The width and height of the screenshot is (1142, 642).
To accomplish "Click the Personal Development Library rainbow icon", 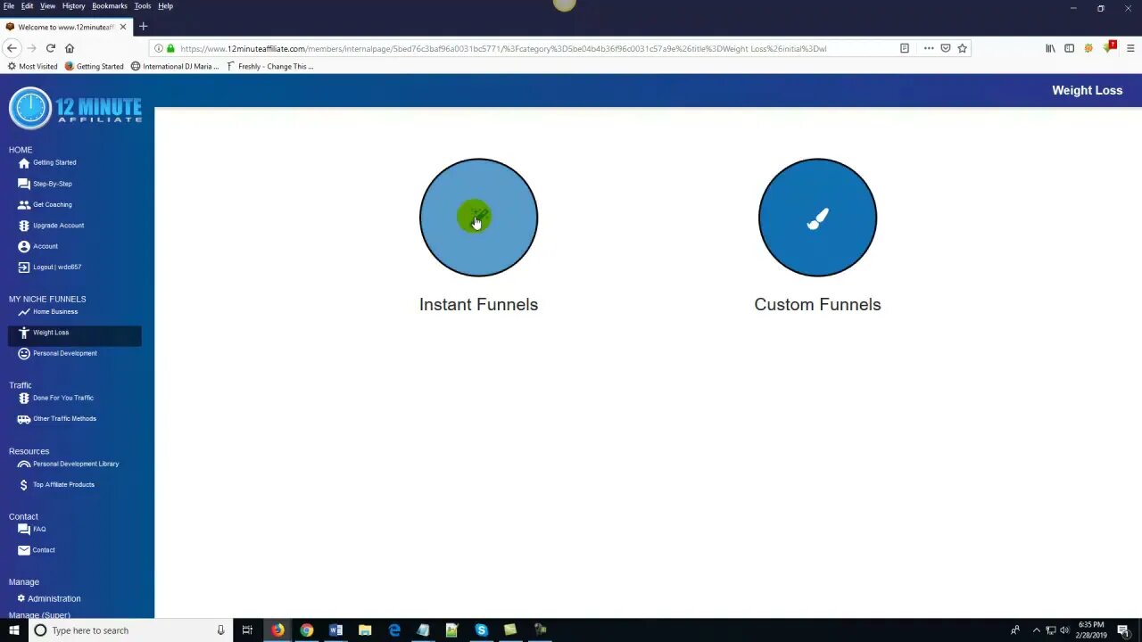I will pos(24,464).
